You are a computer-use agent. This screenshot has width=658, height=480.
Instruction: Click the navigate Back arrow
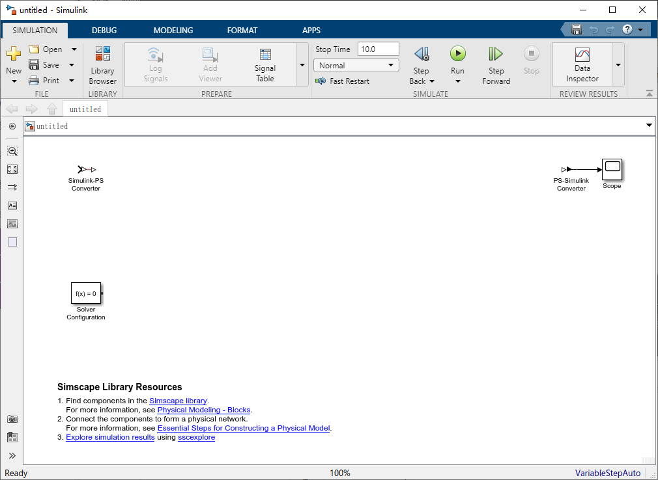coord(12,109)
